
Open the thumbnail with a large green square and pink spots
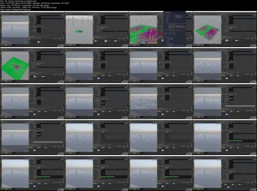coord(32,65)
